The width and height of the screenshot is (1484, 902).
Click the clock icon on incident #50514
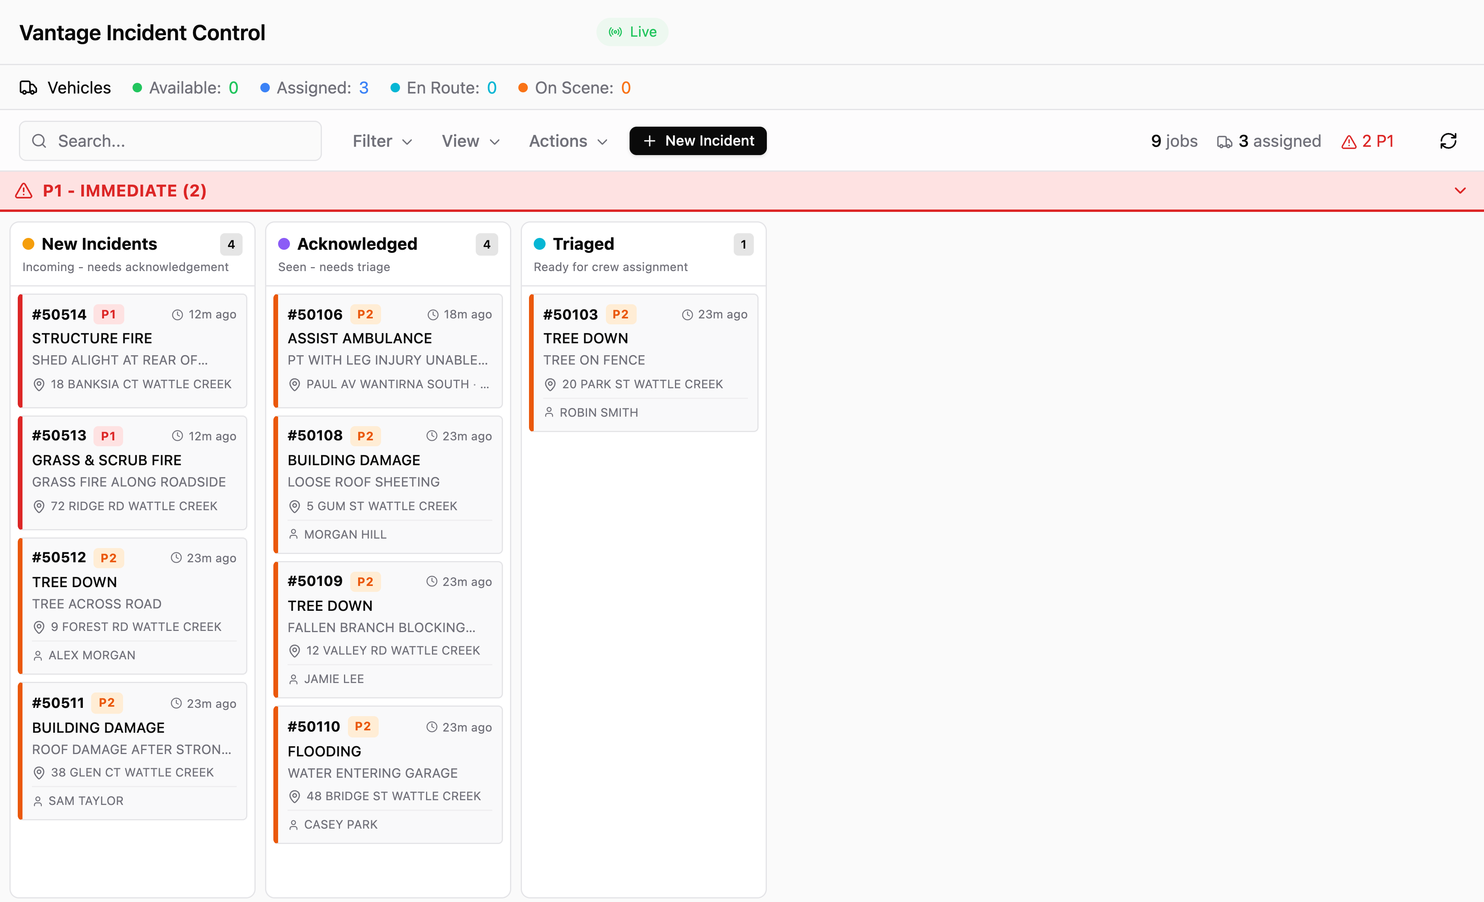point(177,314)
